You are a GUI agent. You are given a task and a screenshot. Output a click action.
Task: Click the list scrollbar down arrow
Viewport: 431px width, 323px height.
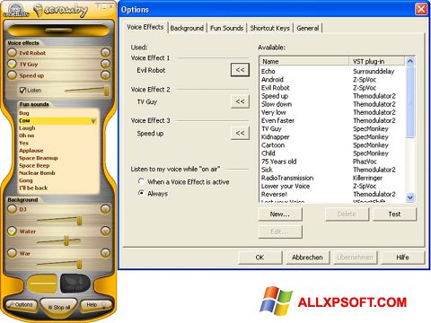pos(410,197)
